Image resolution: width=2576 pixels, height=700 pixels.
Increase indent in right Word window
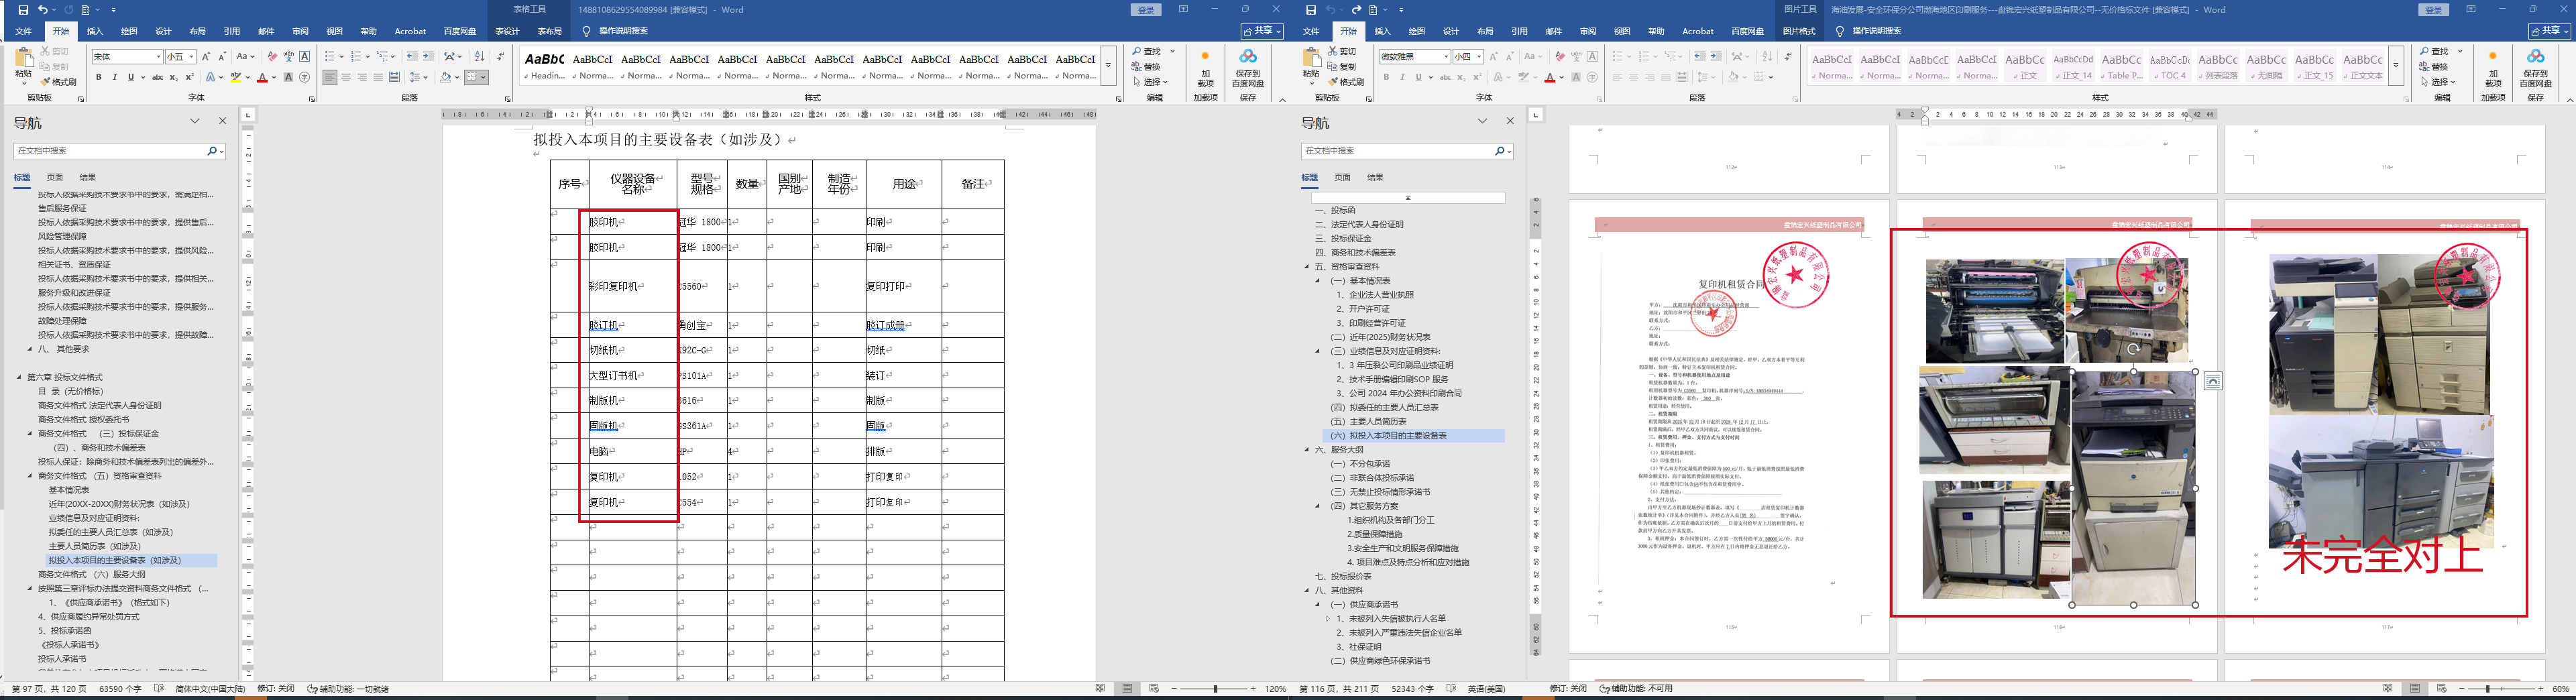pos(1716,57)
